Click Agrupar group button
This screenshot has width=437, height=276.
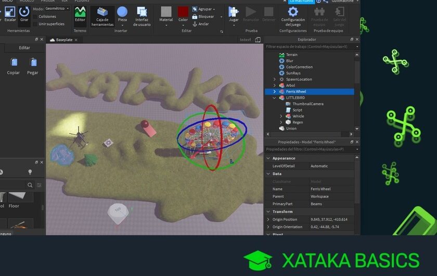pos(202,9)
